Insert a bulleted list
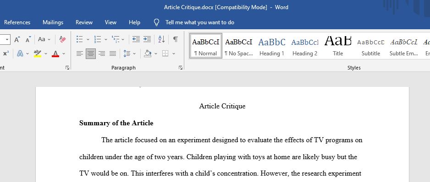The height and width of the screenshot is (182, 430). click(79, 39)
